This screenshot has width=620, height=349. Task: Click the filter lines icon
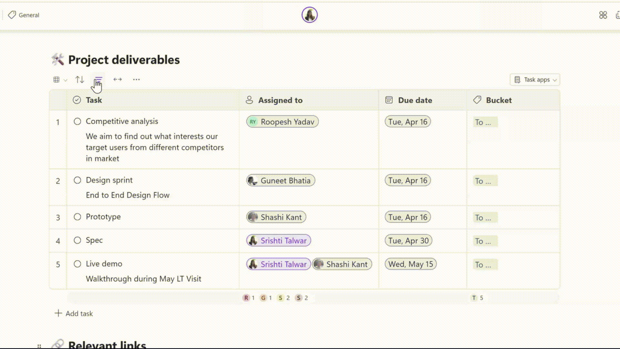[x=98, y=79]
